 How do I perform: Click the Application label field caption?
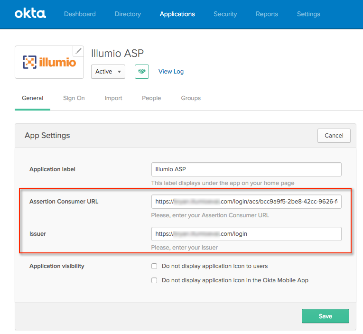pos(52,169)
